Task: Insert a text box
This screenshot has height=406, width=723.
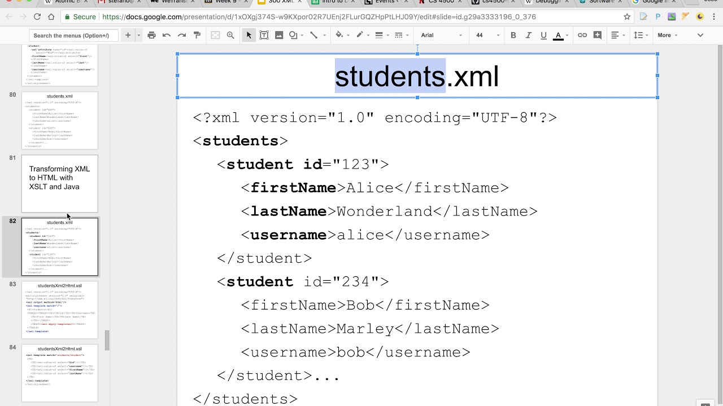Action: [264, 35]
